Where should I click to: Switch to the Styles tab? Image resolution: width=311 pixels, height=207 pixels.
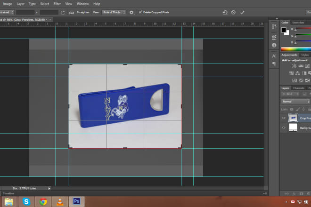305,55
